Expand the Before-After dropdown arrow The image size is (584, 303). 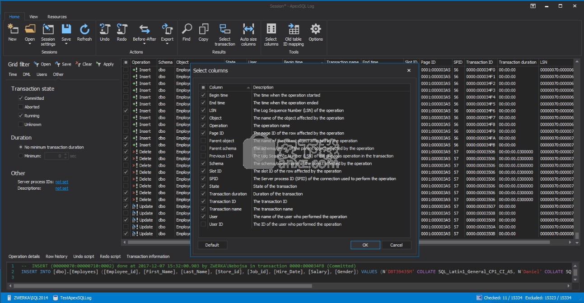click(x=145, y=45)
